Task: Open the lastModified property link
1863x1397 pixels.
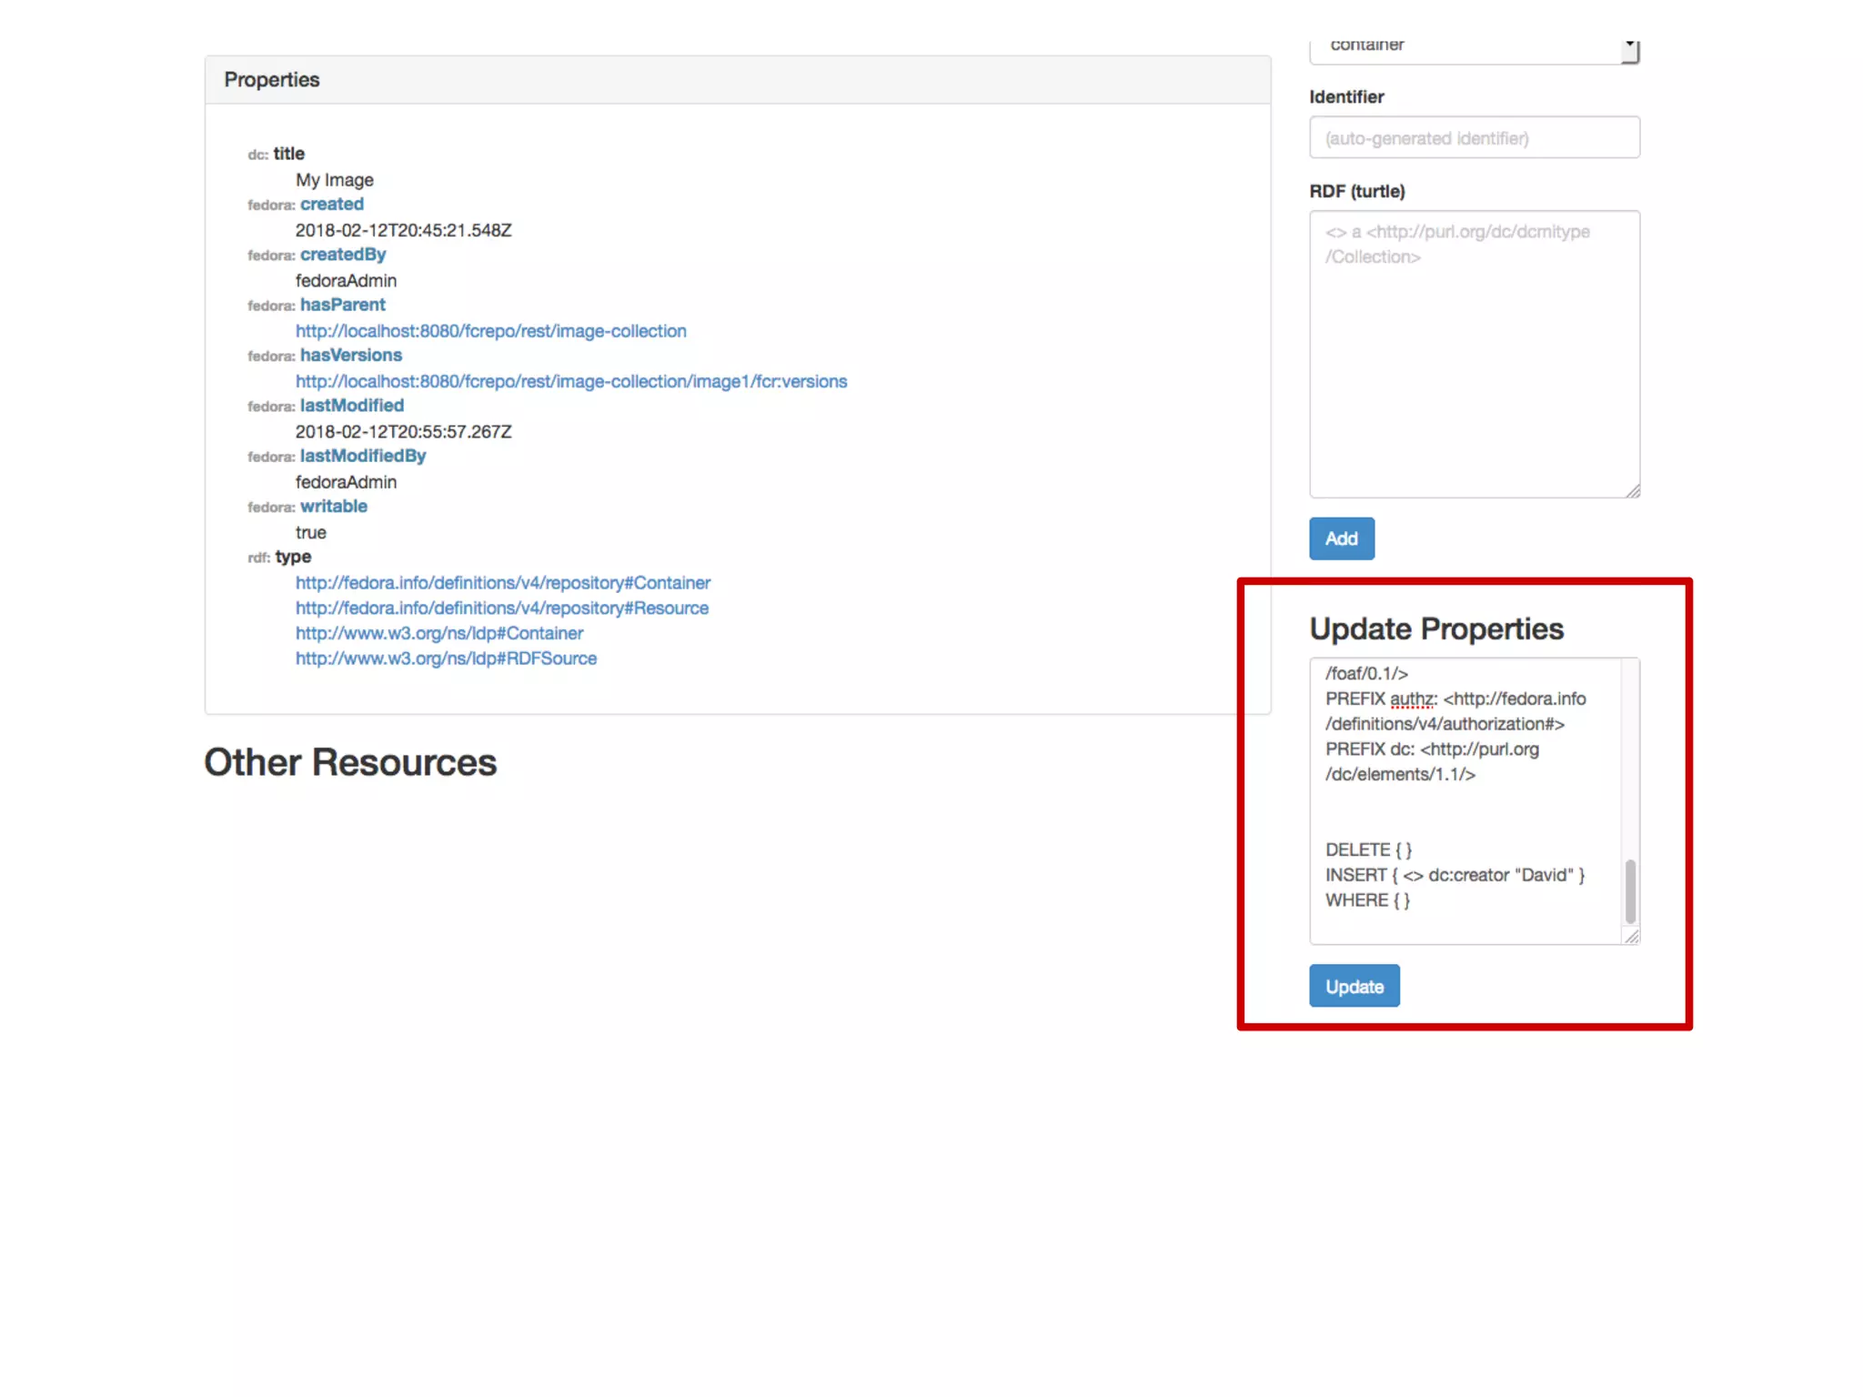Action: pyautogui.click(x=352, y=406)
